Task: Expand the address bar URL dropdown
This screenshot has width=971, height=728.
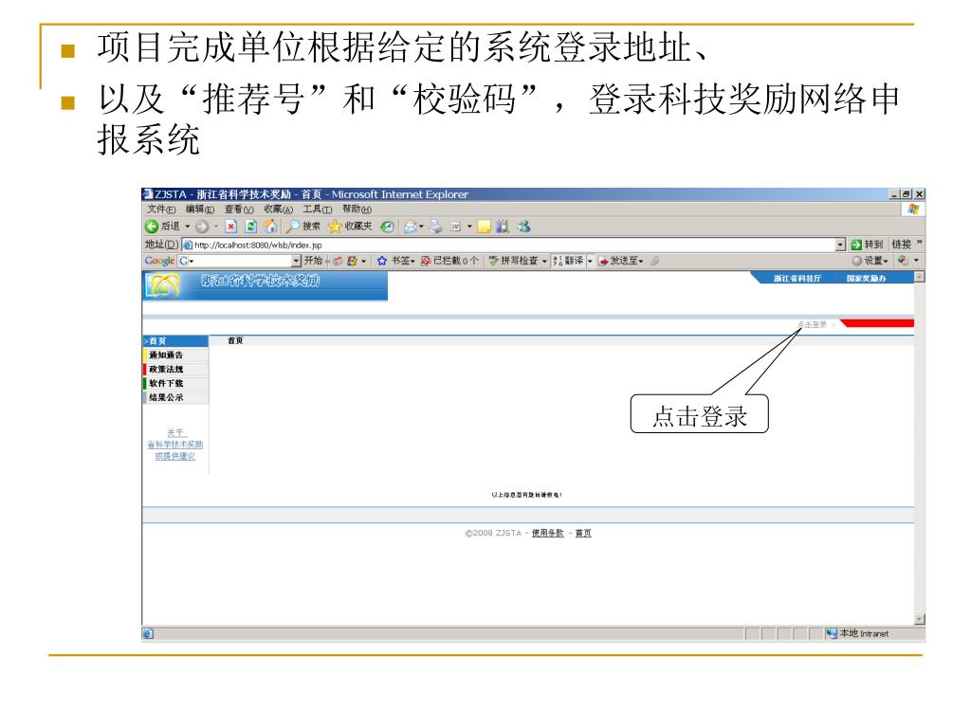Action: (840, 245)
